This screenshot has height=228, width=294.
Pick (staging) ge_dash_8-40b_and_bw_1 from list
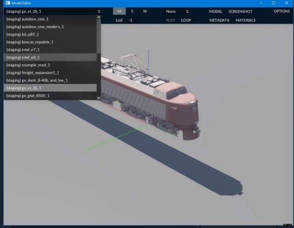click(37, 80)
